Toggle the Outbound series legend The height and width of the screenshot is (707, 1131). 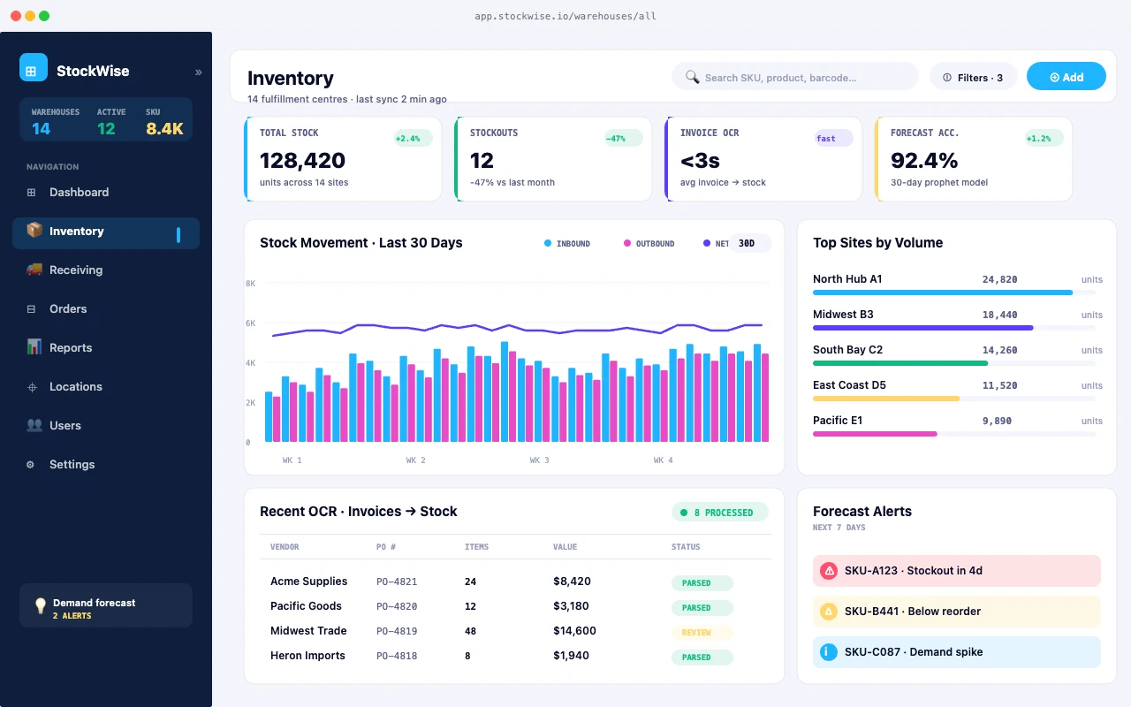click(x=649, y=243)
